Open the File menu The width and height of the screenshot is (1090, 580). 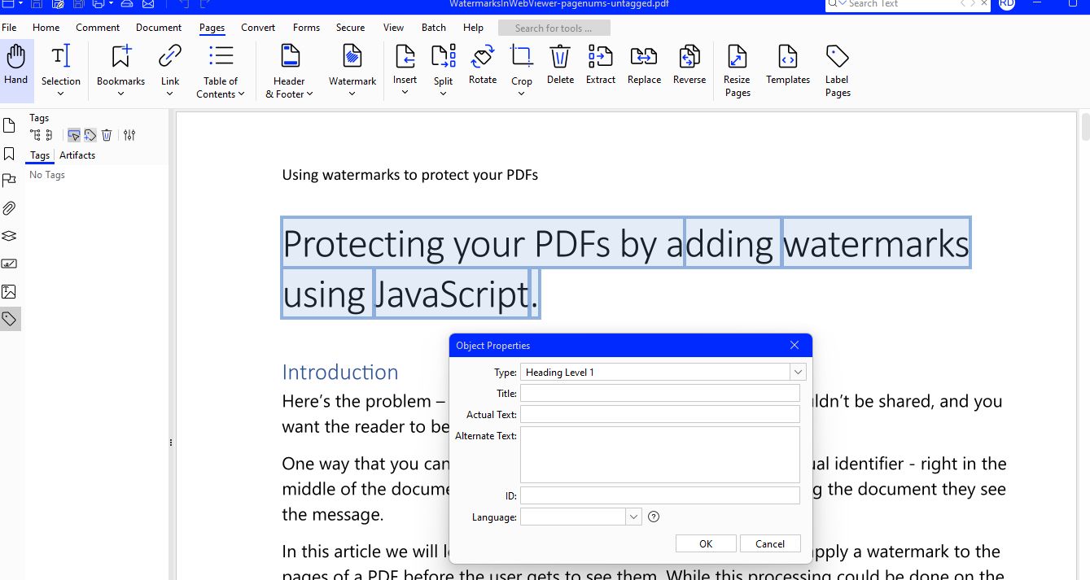[x=9, y=28]
